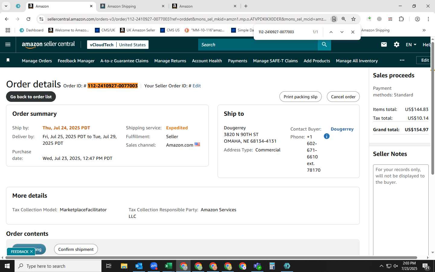The height and width of the screenshot is (272, 435).
Task: Click in the Seller Notes text area
Action: (x=401, y=210)
